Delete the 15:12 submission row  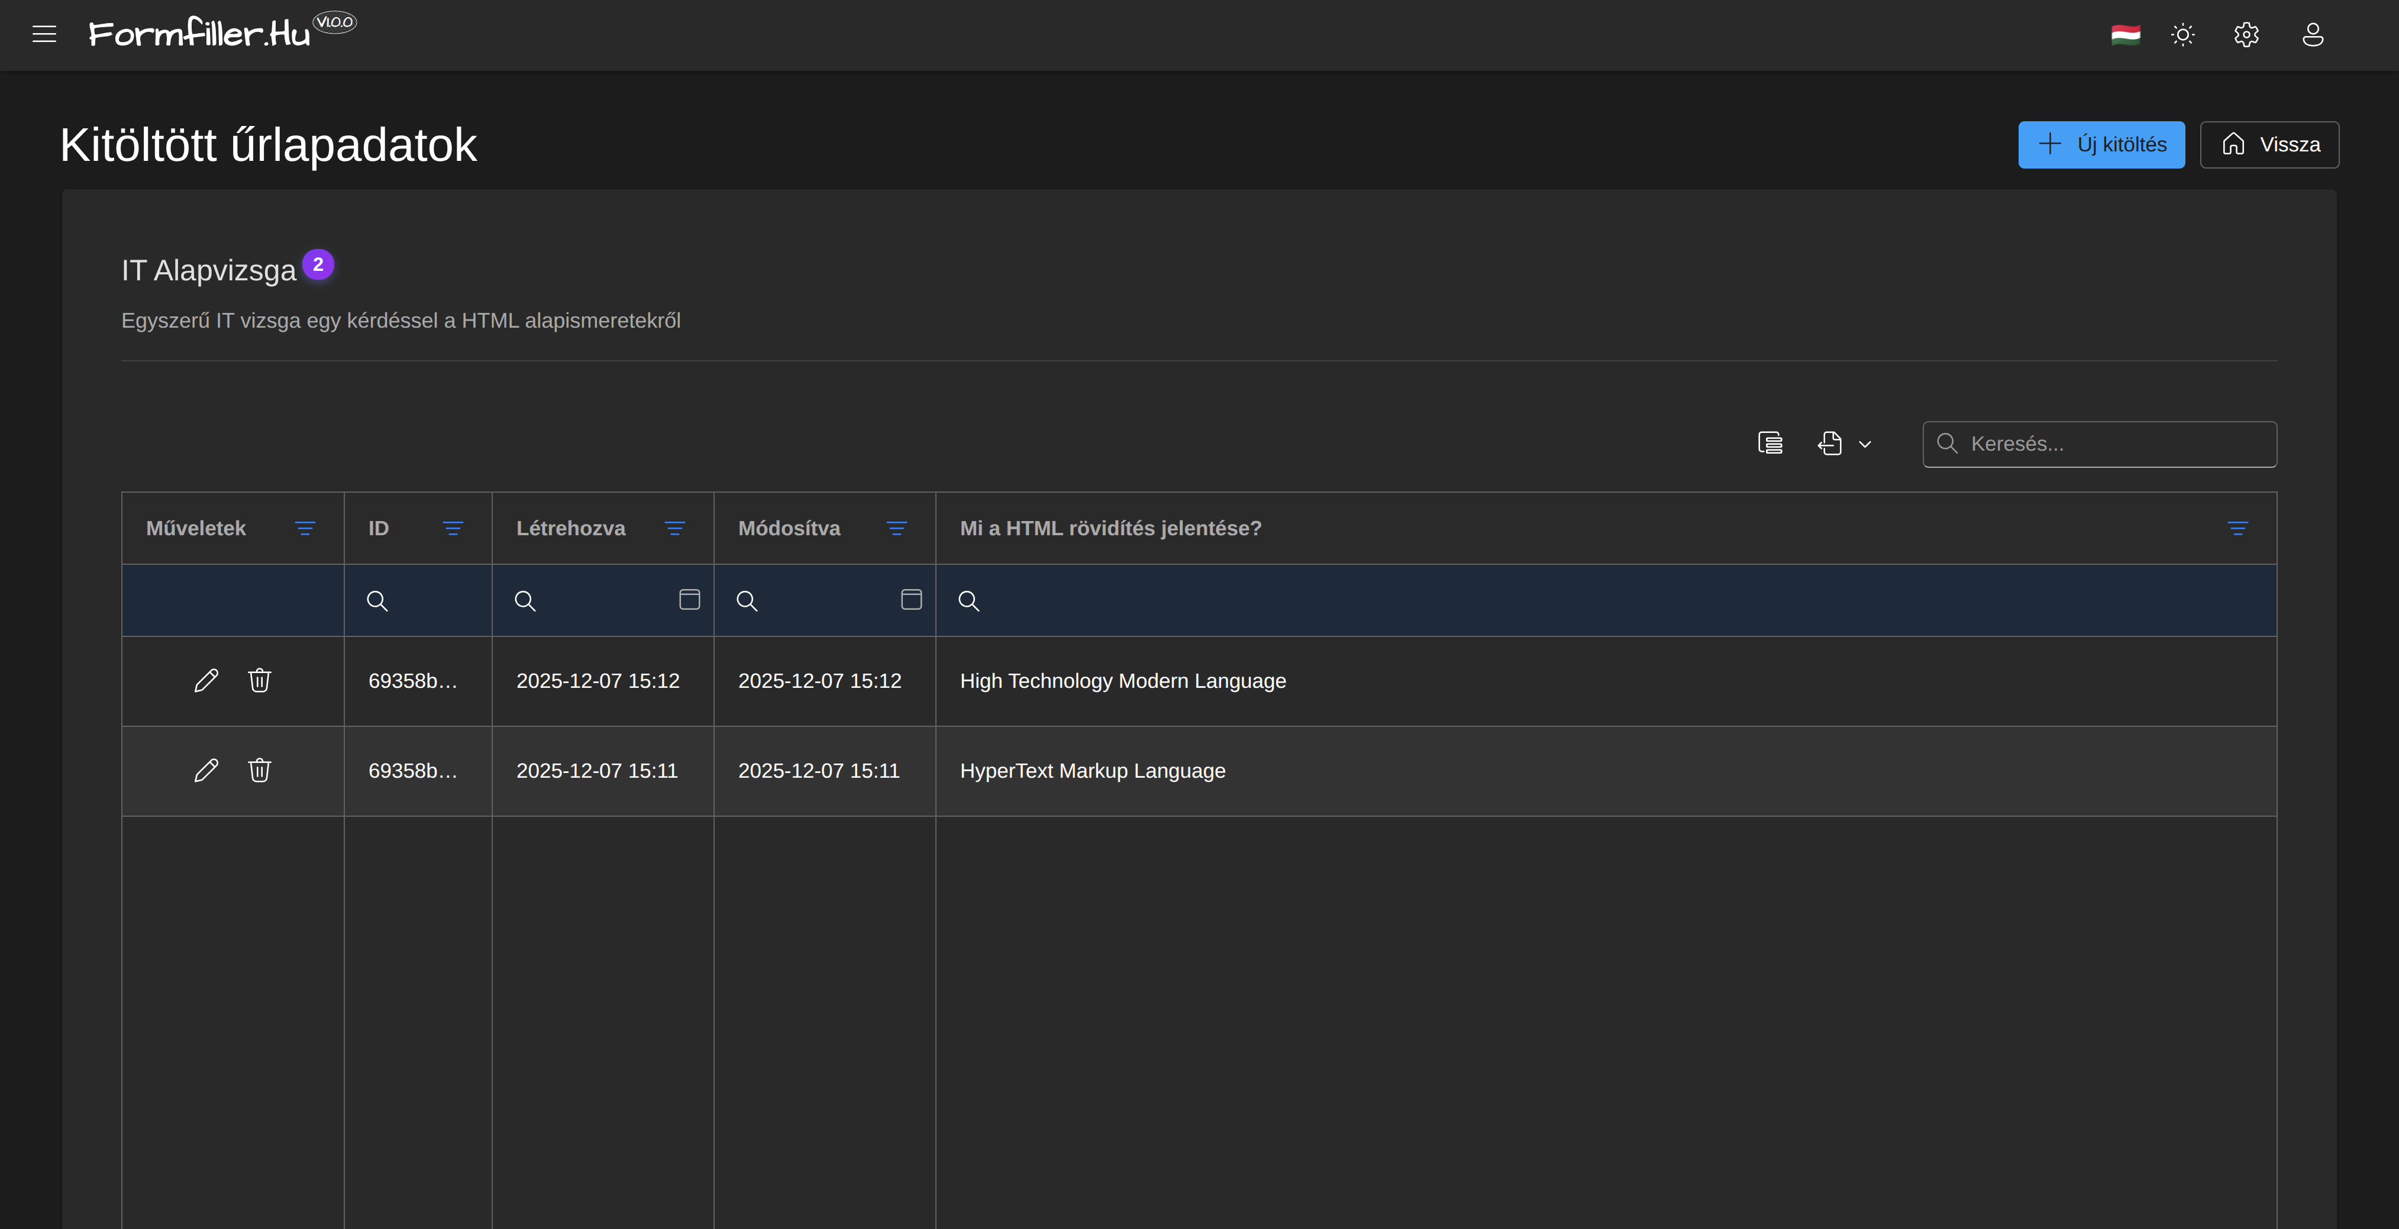pos(260,681)
